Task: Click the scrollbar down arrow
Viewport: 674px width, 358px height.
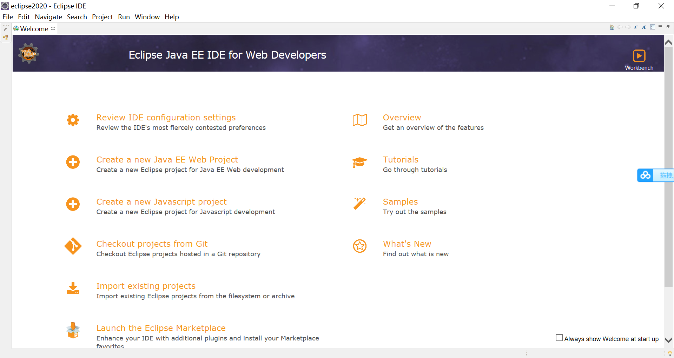Action: 668,339
